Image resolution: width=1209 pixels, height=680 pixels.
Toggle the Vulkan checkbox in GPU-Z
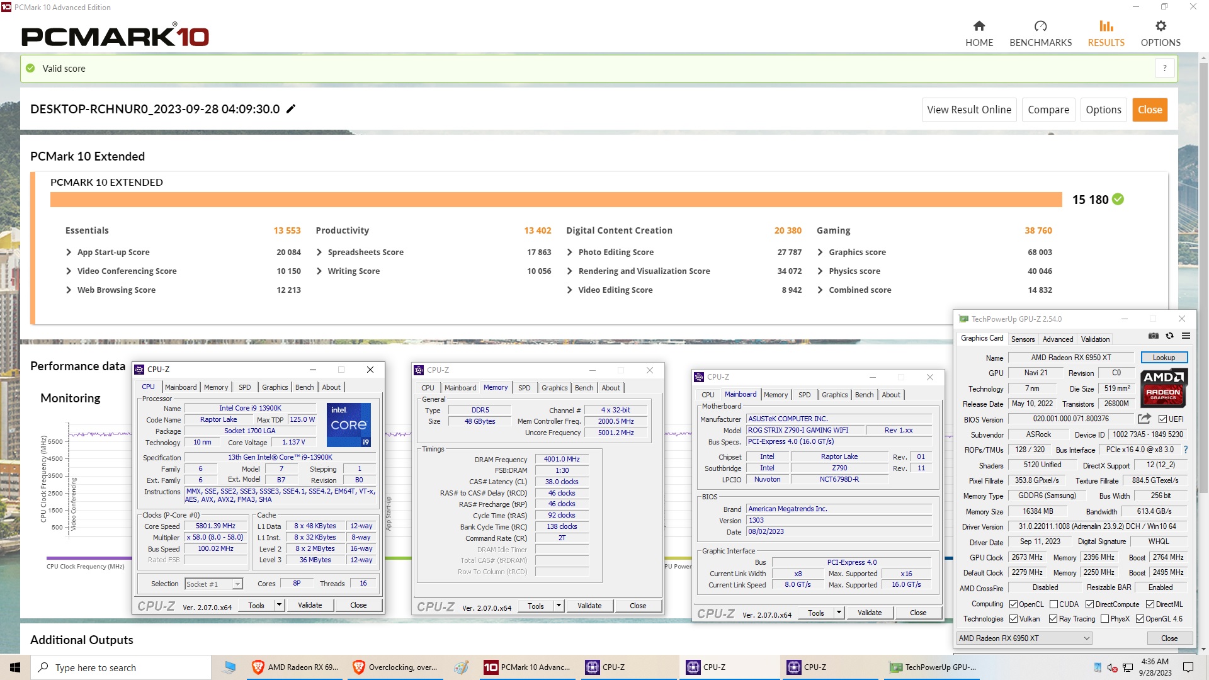tap(1013, 619)
